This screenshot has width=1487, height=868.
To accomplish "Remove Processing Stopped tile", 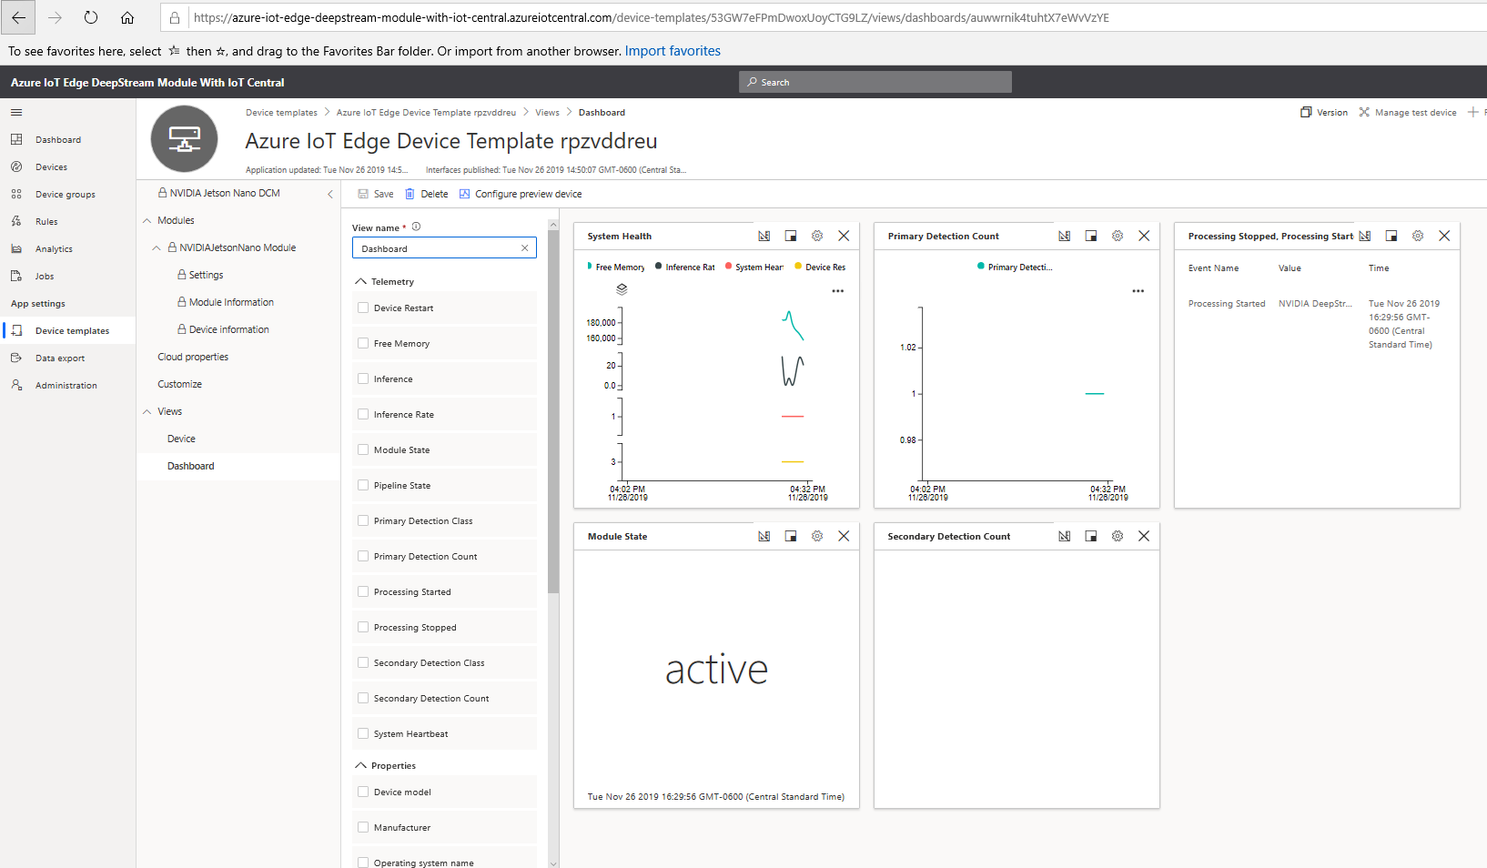I will point(1444,236).
